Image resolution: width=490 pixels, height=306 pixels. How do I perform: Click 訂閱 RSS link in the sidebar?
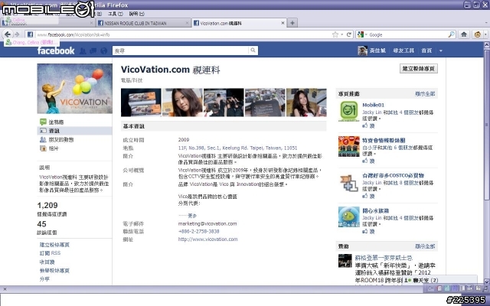(x=50, y=253)
